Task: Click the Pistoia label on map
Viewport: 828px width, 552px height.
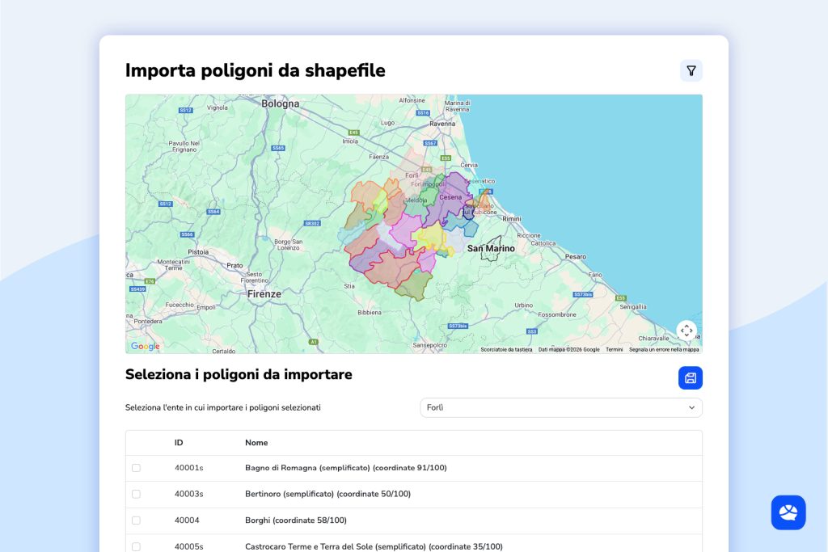Action: (x=198, y=251)
